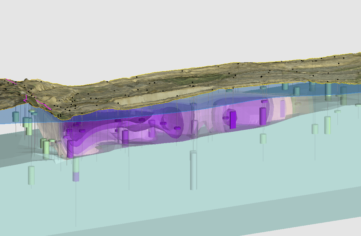This screenshot has width=361, height=236.
Task: Click the darkest purple cylinder in right plume
Action: pyautogui.click(x=233, y=120)
